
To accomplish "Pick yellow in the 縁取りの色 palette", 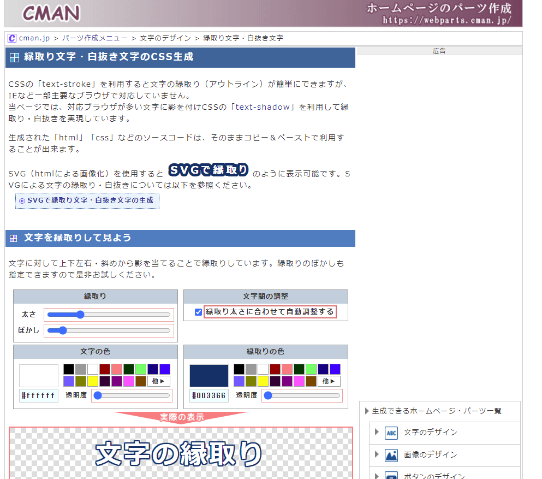I will (x=263, y=381).
